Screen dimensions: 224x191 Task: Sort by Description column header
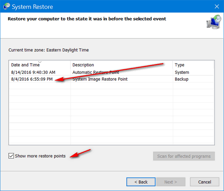pos(122,65)
